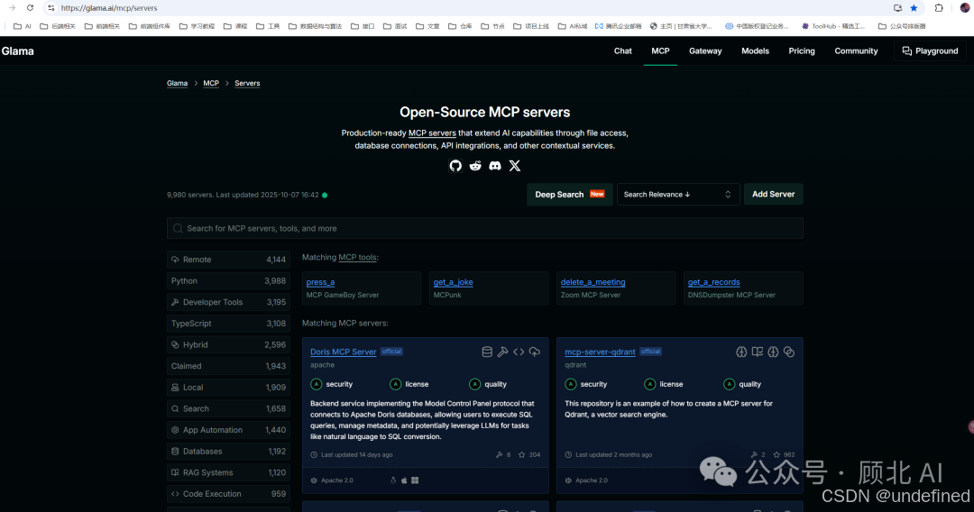The width and height of the screenshot is (974, 512).
Task: Open the Doris MCP Server link
Action: (x=343, y=352)
